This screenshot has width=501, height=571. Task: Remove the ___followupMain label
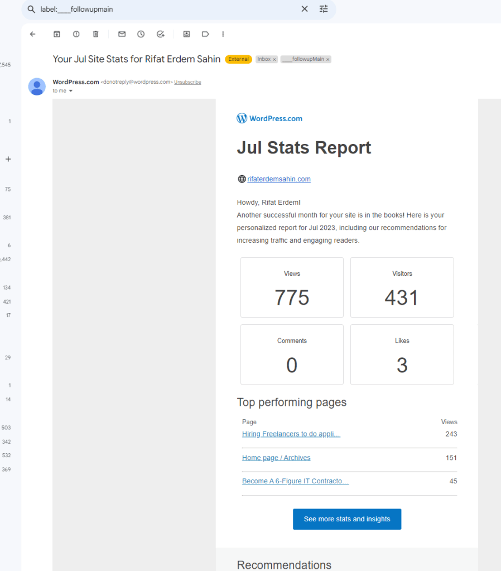pyautogui.click(x=327, y=59)
